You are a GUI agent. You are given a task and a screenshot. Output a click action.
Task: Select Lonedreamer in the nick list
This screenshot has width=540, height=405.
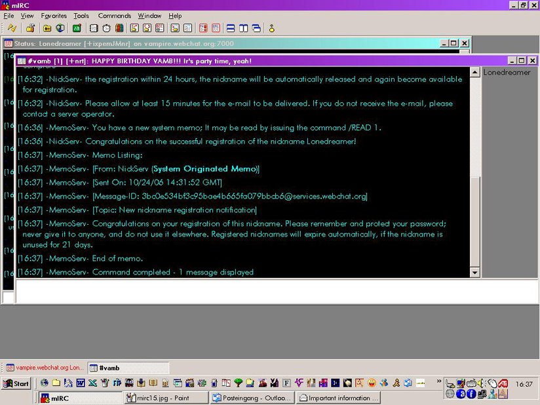(507, 72)
